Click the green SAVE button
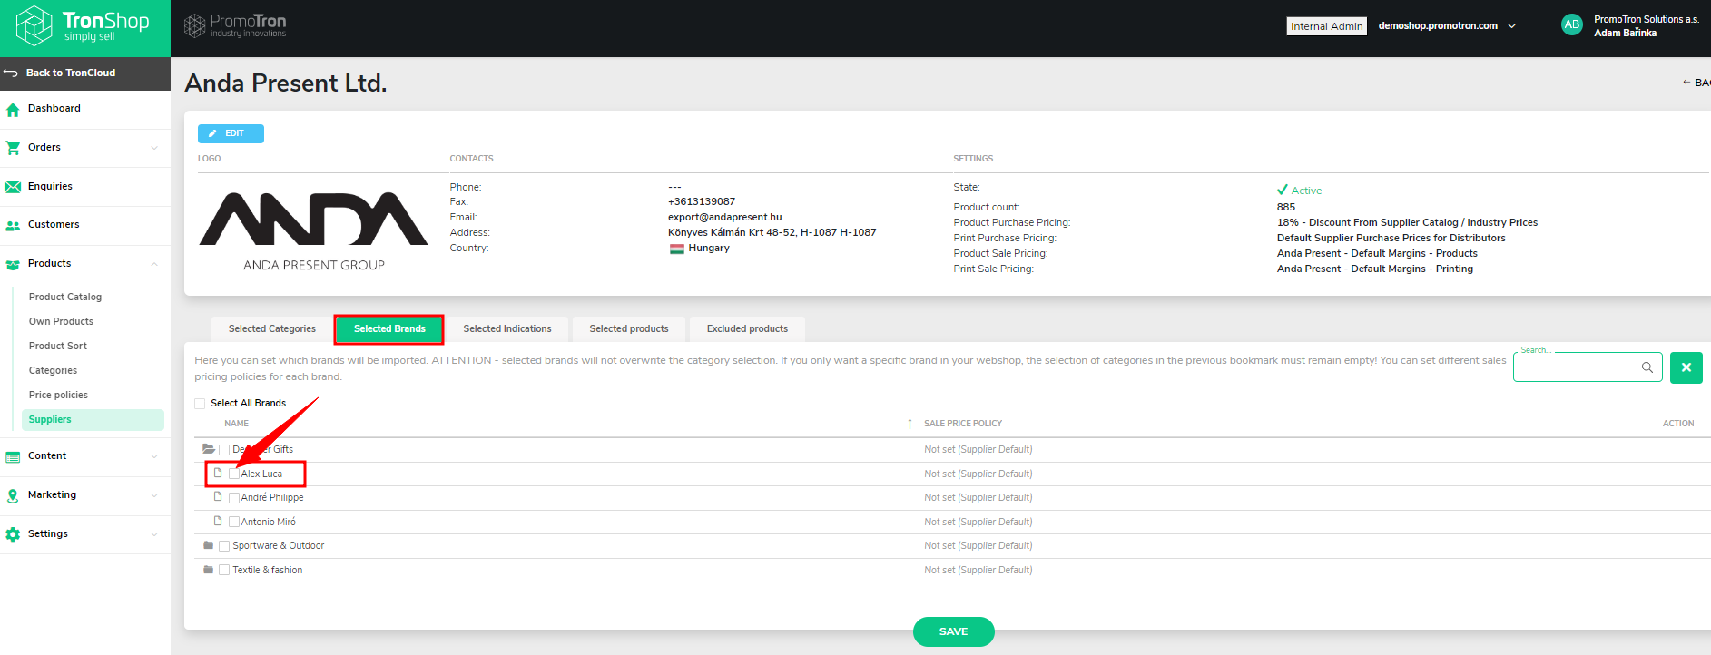Screen dimensions: 1711x655 (x=953, y=631)
